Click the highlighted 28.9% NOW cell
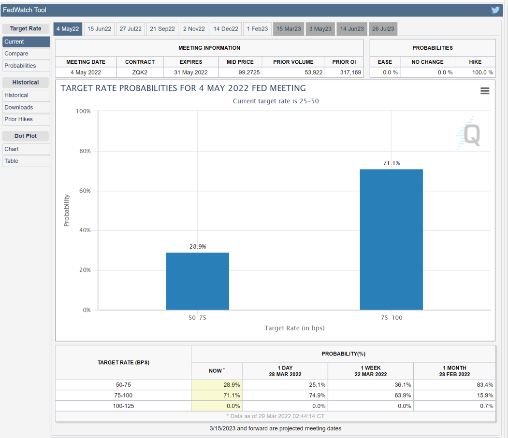This screenshot has width=508, height=438. click(x=217, y=385)
